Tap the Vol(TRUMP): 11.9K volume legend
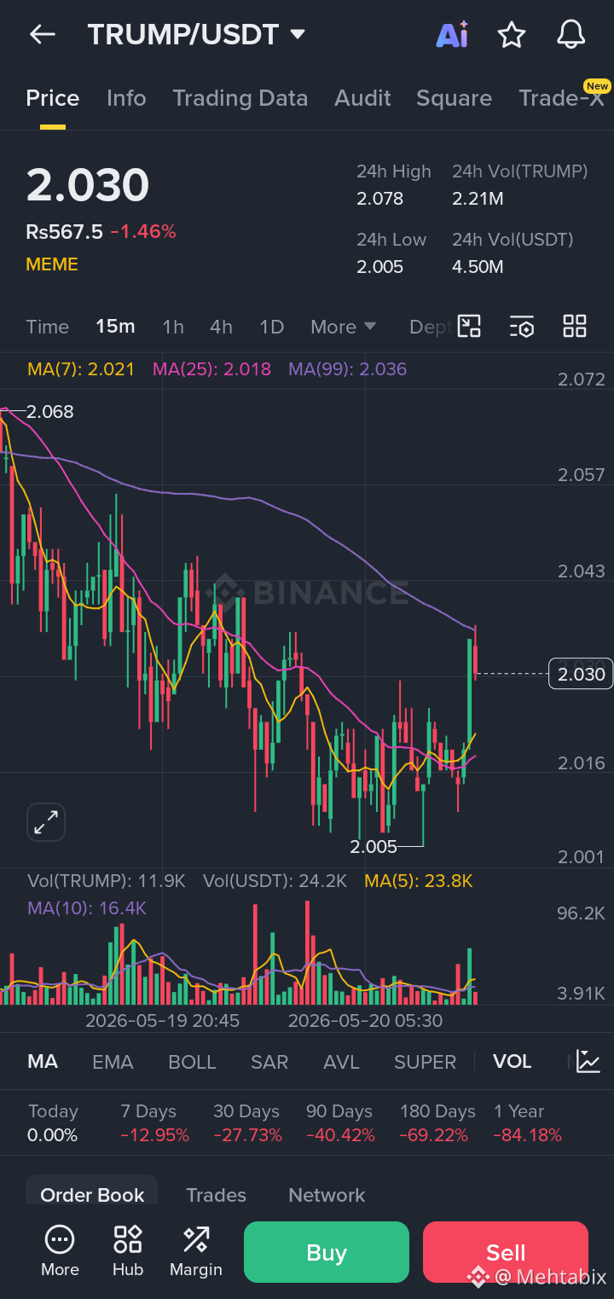 (x=107, y=881)
